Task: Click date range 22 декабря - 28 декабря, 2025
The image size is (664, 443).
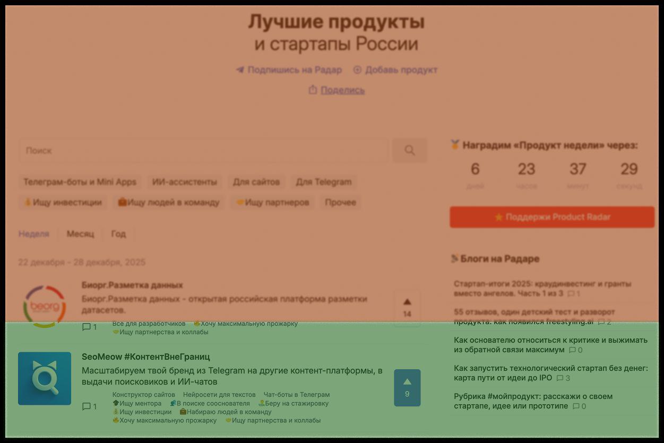Action: pos(82,263)
